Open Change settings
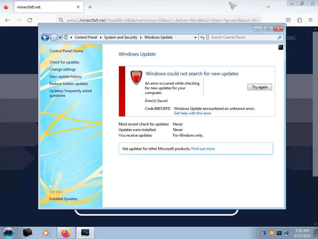Screen dimensions: 318x239 (x=62, y=69)
